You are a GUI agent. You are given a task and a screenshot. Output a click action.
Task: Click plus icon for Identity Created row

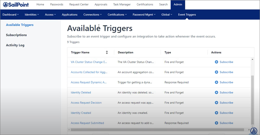pyautogui.click(x=216, y=113)
